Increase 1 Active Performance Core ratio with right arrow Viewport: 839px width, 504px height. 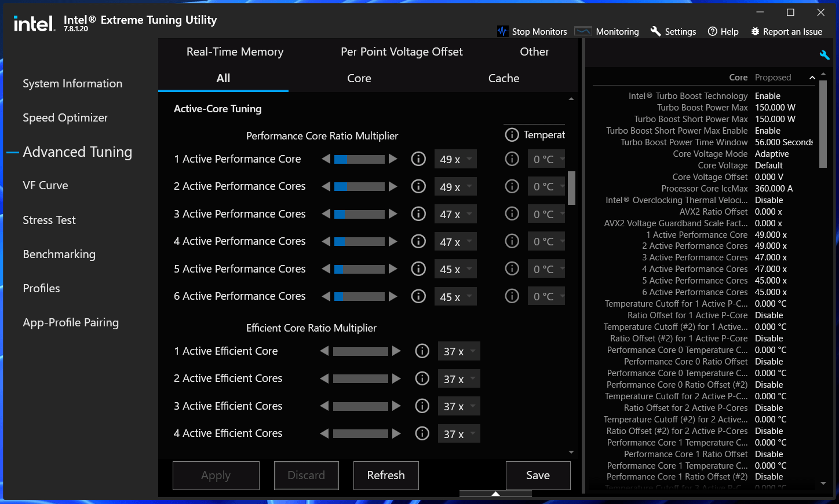click(393, 159)
